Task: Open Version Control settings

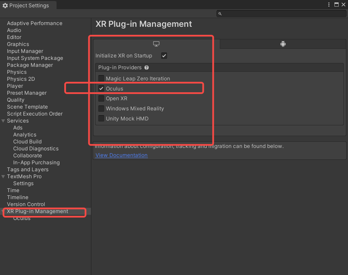Action: [x=26, y=204]
